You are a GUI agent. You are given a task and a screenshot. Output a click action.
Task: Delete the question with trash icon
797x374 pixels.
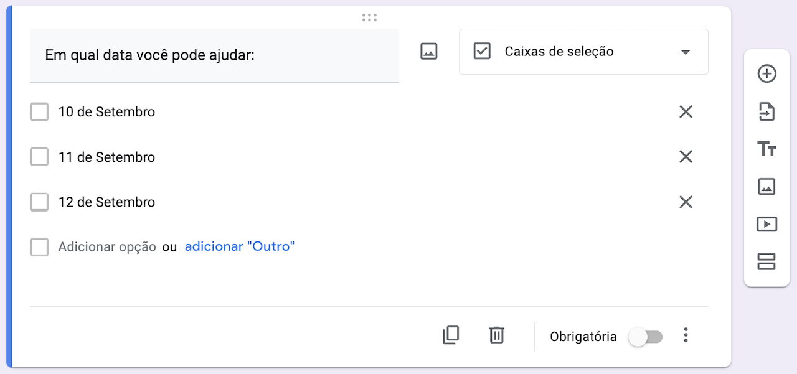[496, 335]
